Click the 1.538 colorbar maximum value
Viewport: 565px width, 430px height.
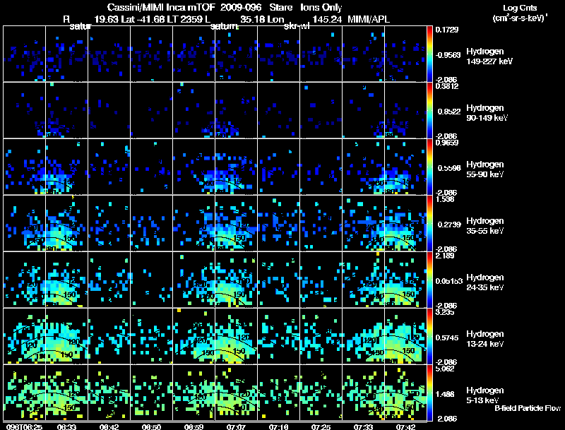[x=445, y=199]
